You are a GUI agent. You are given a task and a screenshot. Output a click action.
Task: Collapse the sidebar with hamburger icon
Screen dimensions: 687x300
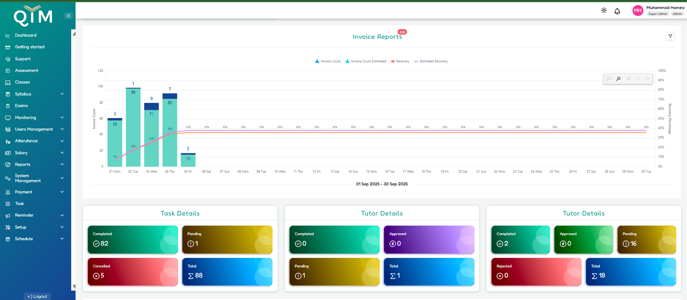(x=68, y=16)
